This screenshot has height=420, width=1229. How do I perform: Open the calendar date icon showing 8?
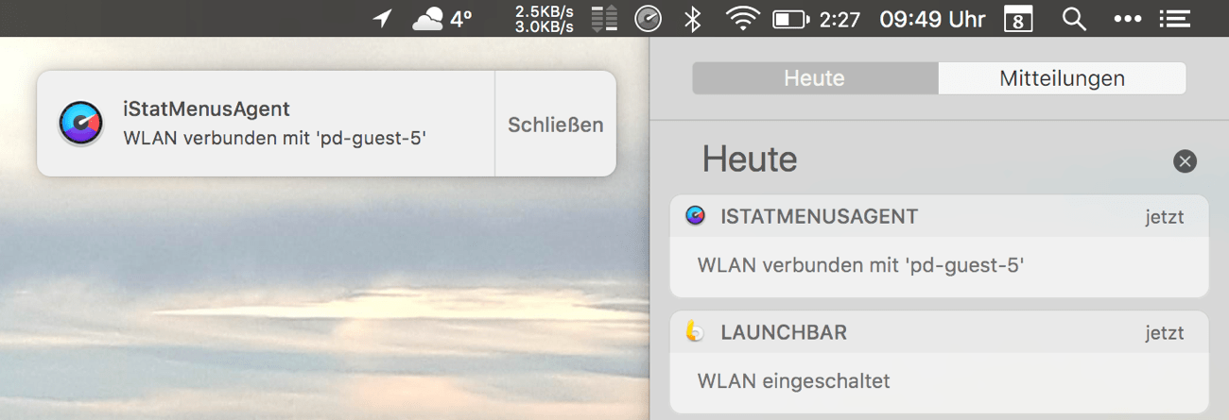pos(1017,20)
